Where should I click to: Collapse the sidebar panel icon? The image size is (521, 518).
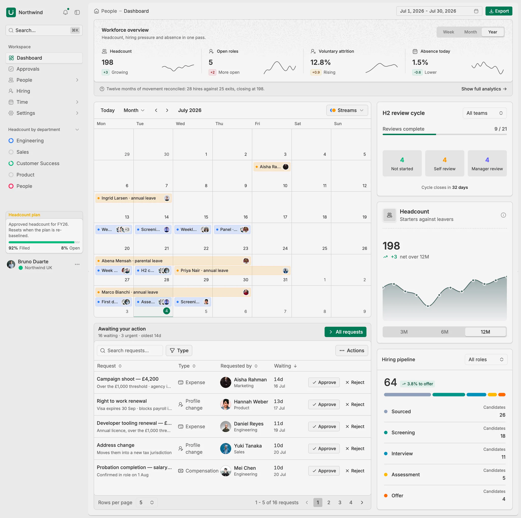click(77, 12)
